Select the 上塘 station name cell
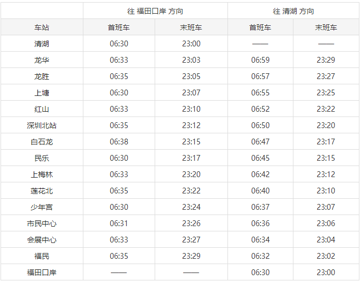Image resolution: width=361 pixels, height=282 pixels. coord(42,93)
